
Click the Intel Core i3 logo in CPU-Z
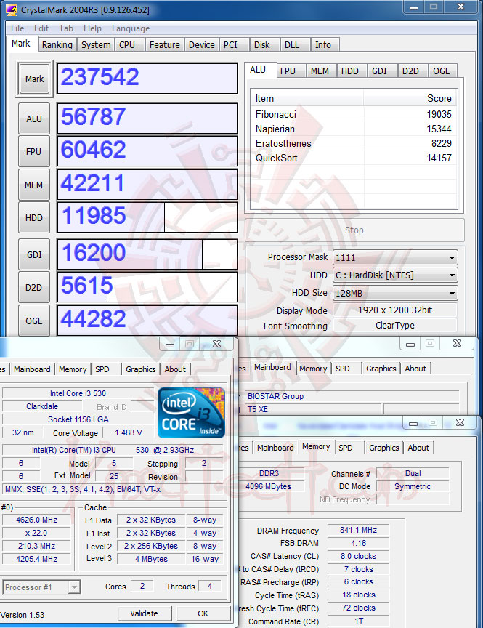point(191,413)
